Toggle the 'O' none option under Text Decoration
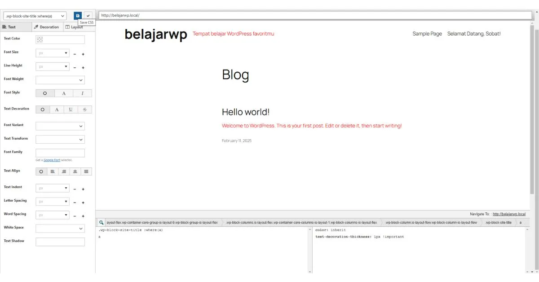This screenshot has width=539, height=282. point(43,109)
